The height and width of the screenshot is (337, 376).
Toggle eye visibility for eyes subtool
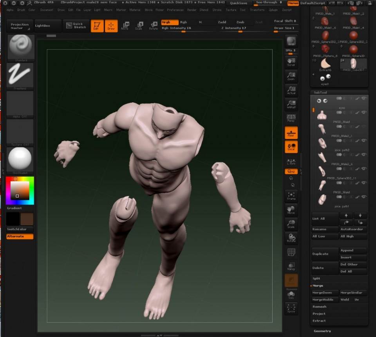(364, 98)
